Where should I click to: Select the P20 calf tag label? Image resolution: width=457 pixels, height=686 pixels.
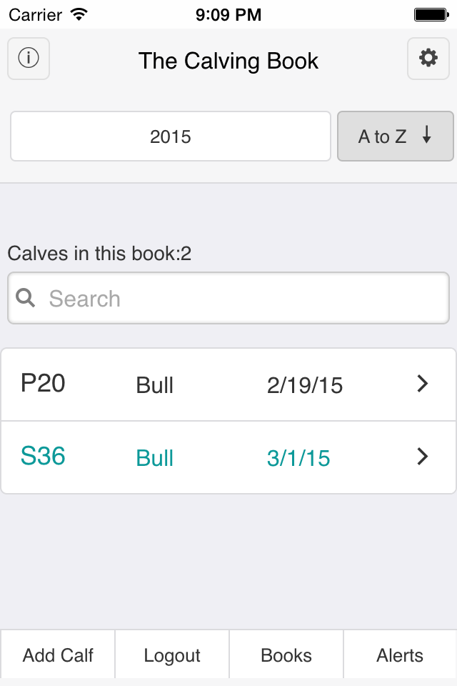point(43,384)
